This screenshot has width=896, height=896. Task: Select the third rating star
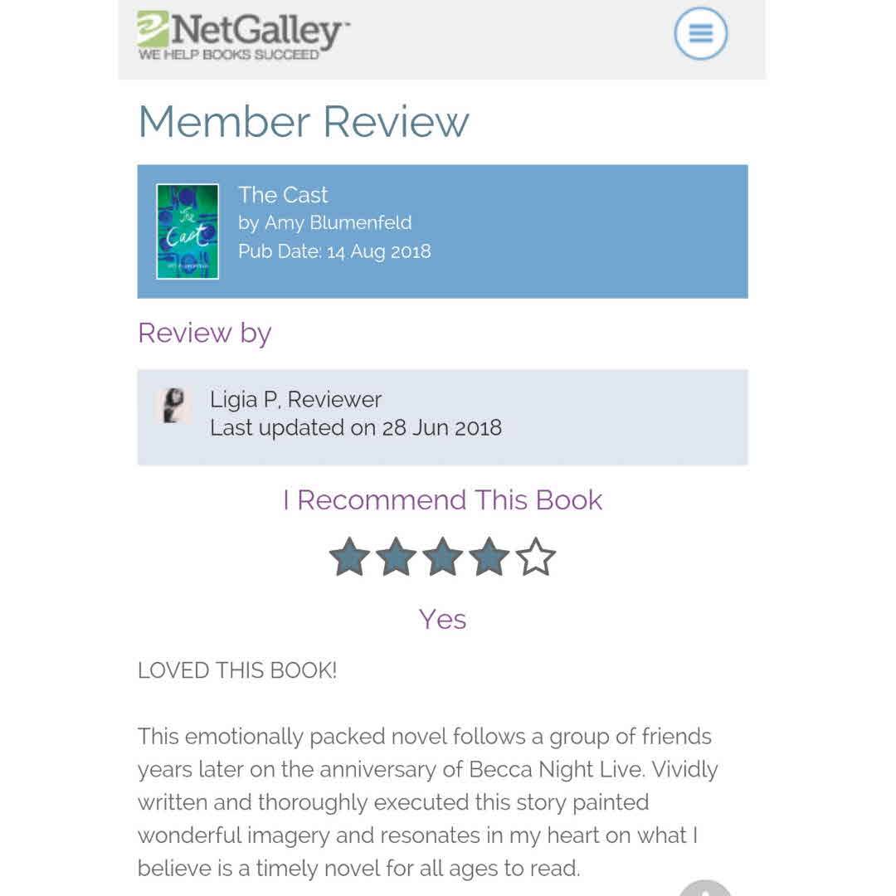[x=442, y=557]
